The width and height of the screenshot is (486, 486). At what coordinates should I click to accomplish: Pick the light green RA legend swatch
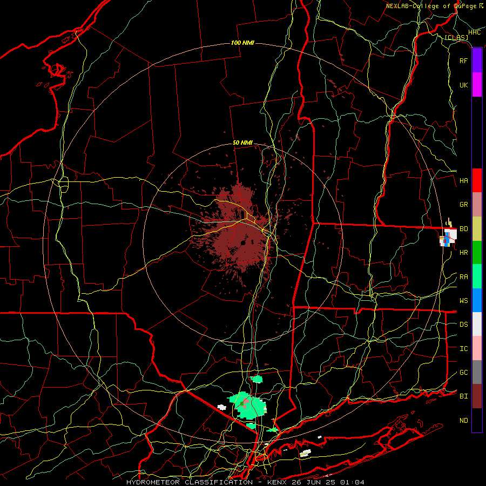pos(477,276)
